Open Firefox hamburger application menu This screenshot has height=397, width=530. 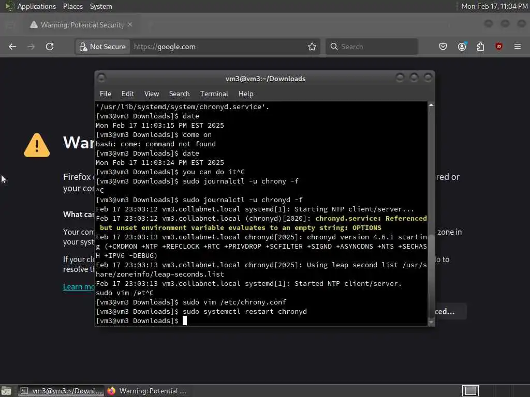pyautogui.click(x=518, y=47)
